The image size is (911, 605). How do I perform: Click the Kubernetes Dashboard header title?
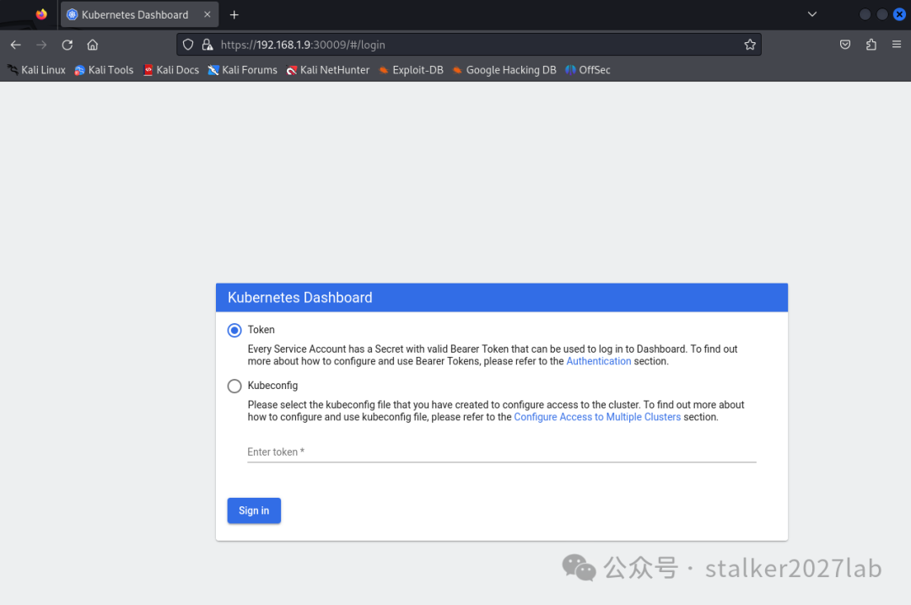(299, 298)
